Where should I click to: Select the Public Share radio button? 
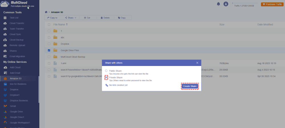(x=106, y=71)
